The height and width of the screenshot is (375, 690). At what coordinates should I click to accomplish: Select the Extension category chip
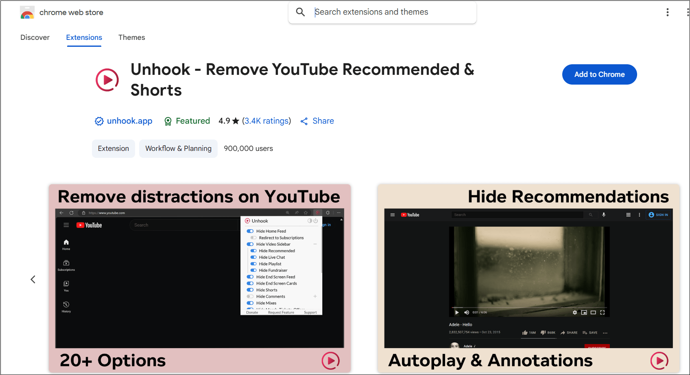click(x=114, y=148)
